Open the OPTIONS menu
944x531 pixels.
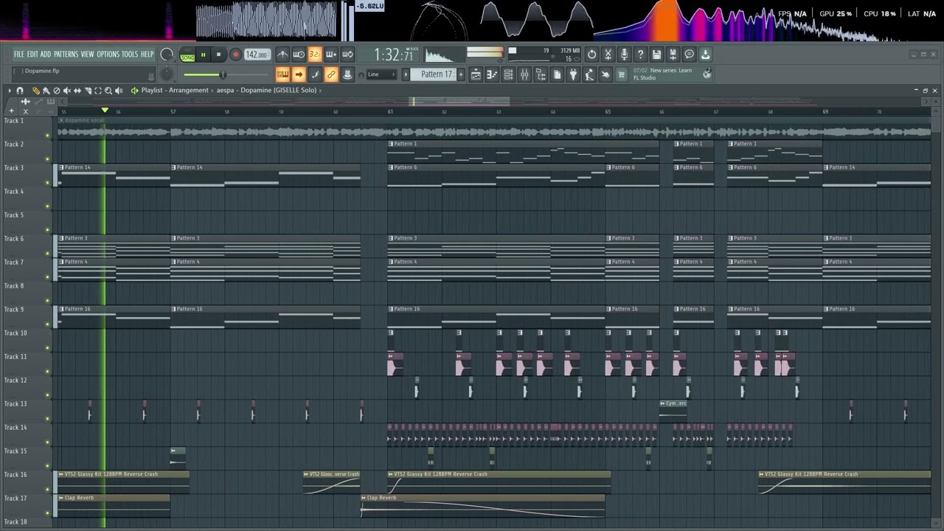click(108, 55)
